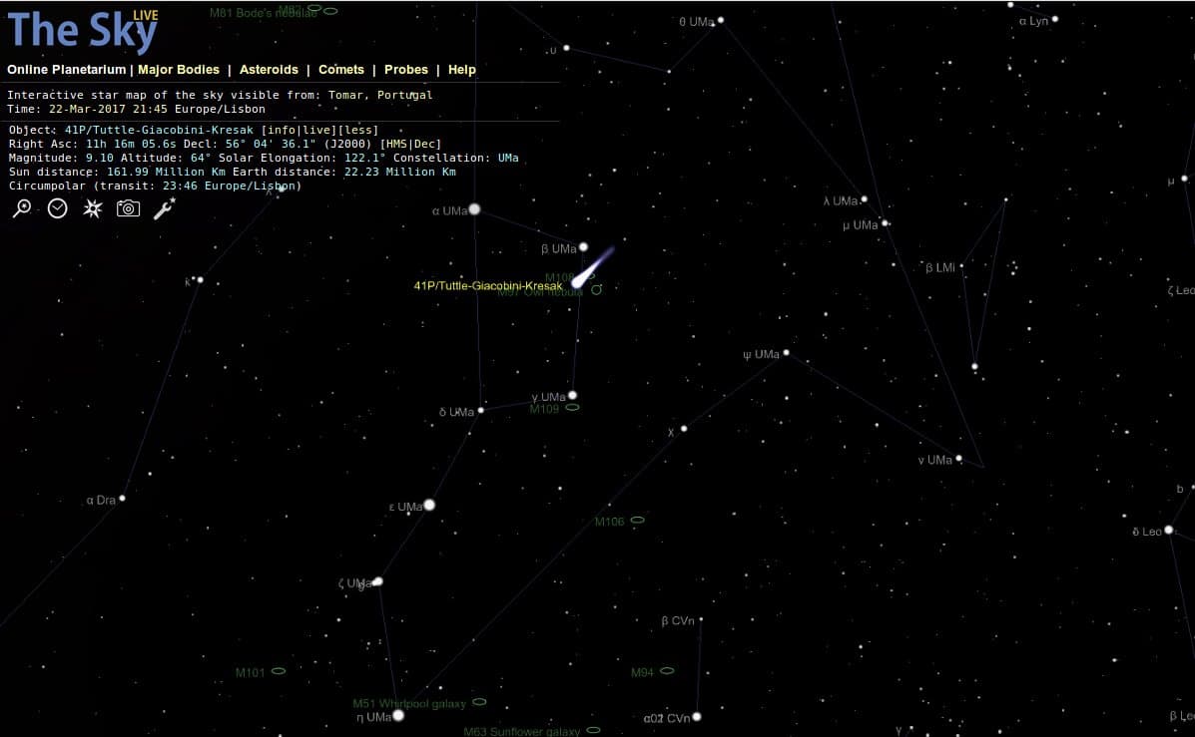Viewport: 1195px width, 737px height.
Task: Click the M101 galaxy ellipse marker
Action: coord(279,671)
